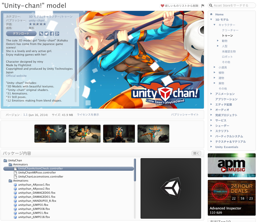257x222 pixels.
Task: Click the version 1.1 link
Action: (26, 115)
